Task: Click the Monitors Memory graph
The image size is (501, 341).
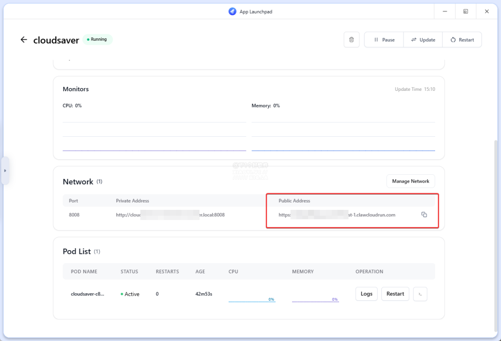Action: click(343, 134)
